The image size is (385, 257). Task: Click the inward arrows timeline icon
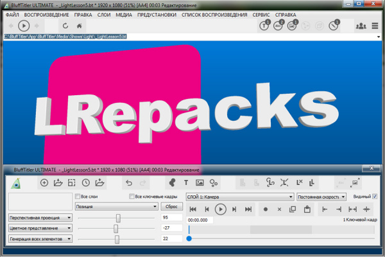[366, 209]
